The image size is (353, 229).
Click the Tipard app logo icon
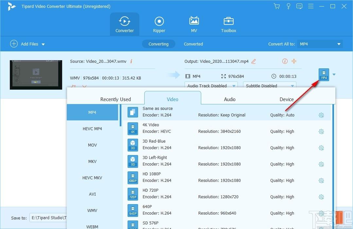point(11,6)
